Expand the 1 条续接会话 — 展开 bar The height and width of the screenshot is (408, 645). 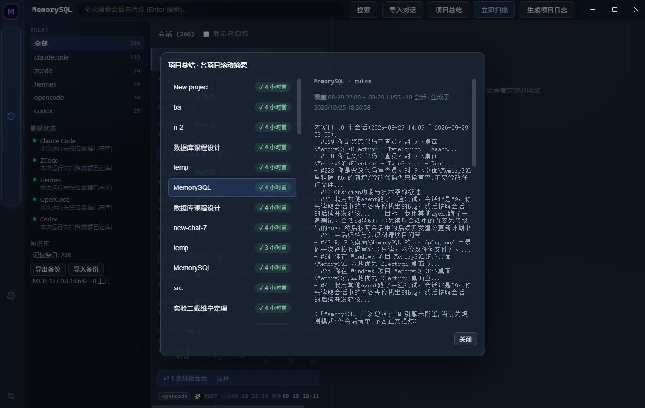click(x=238, y=378)
